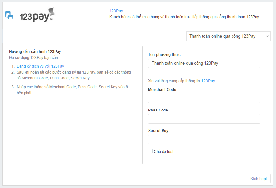Click the "Pass Code" label
This screenshot has width=276, height=188.
pos(158,110)
